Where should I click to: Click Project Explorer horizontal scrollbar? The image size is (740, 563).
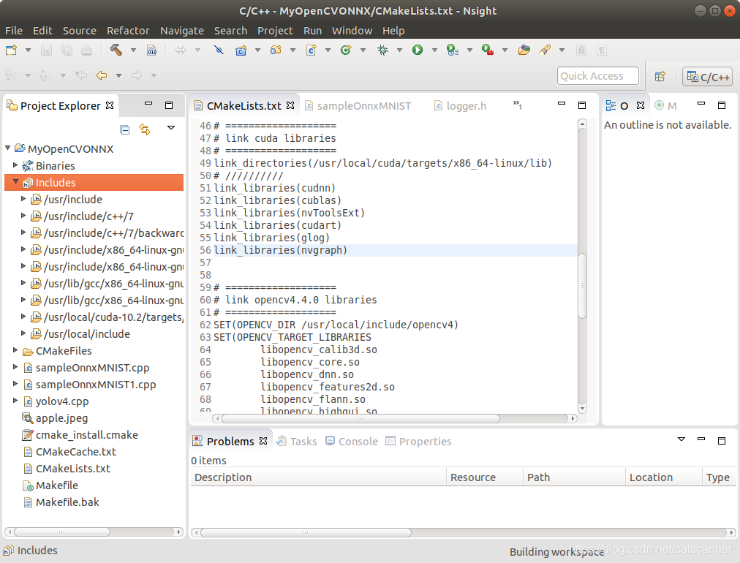click(x=94, y=532)
